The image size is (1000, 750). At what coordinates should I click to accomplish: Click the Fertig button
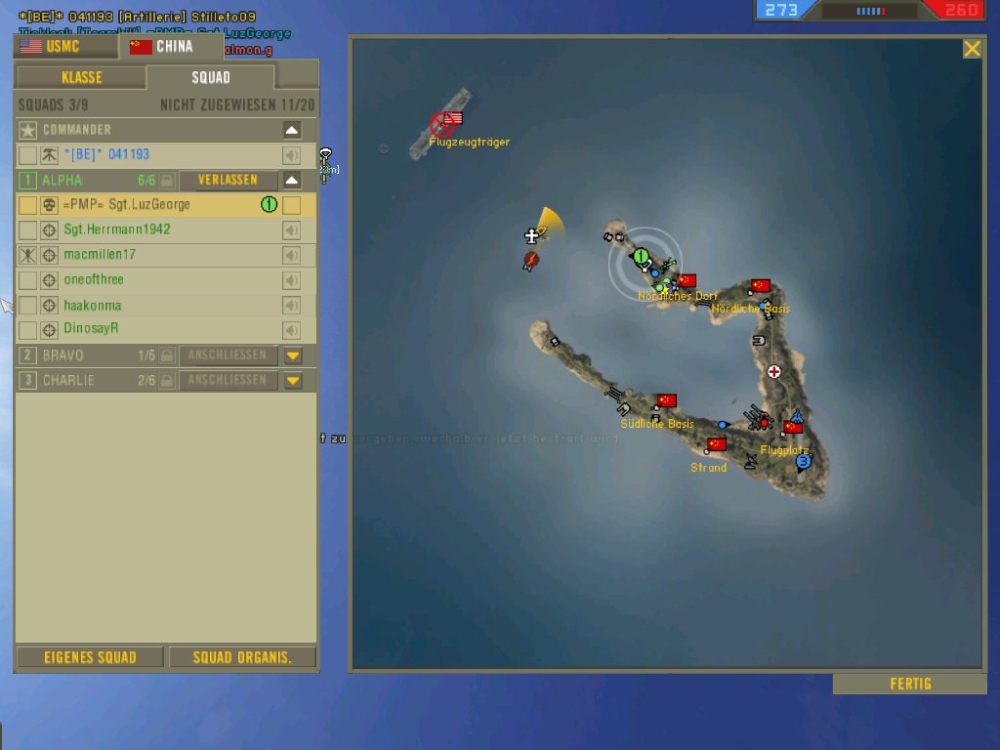pyautogui.click(x=909, y=684)
